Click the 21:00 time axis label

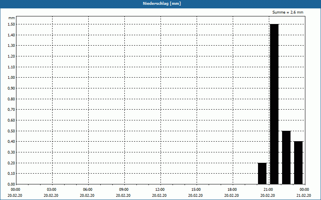click(x=268, y=190)
